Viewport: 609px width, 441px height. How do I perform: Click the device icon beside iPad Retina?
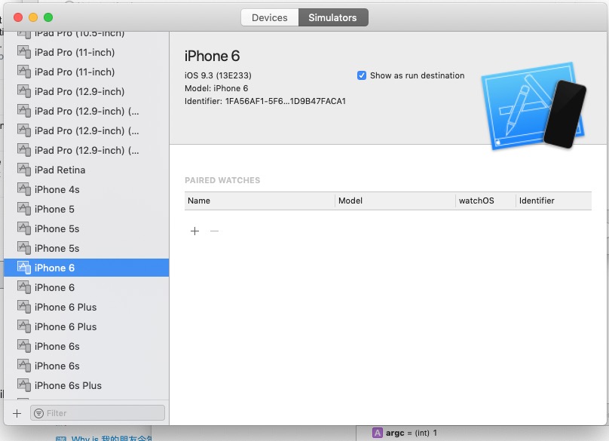(23, 170)
